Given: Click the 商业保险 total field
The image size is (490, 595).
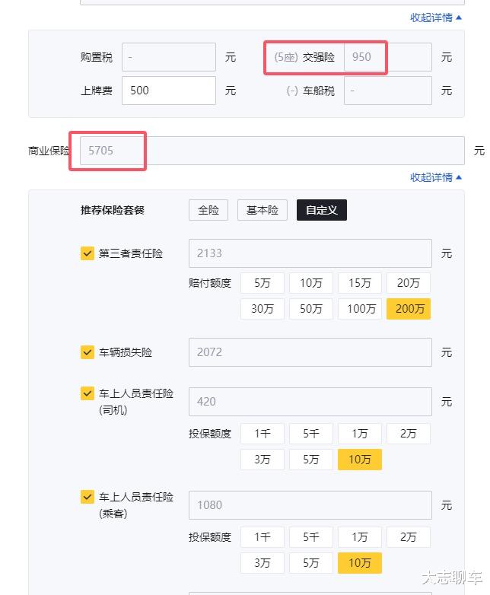Looking at the screenshot, I should tap(266, 151).
